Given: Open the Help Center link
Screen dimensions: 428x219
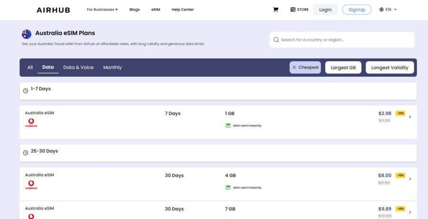Looking at the screenshot, I should 183,9.
